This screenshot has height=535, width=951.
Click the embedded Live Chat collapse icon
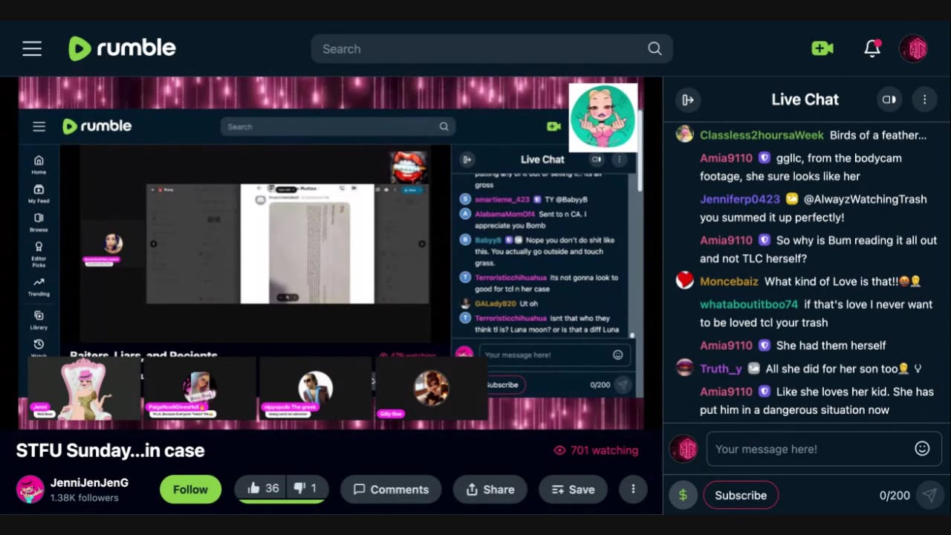[467, 159]
